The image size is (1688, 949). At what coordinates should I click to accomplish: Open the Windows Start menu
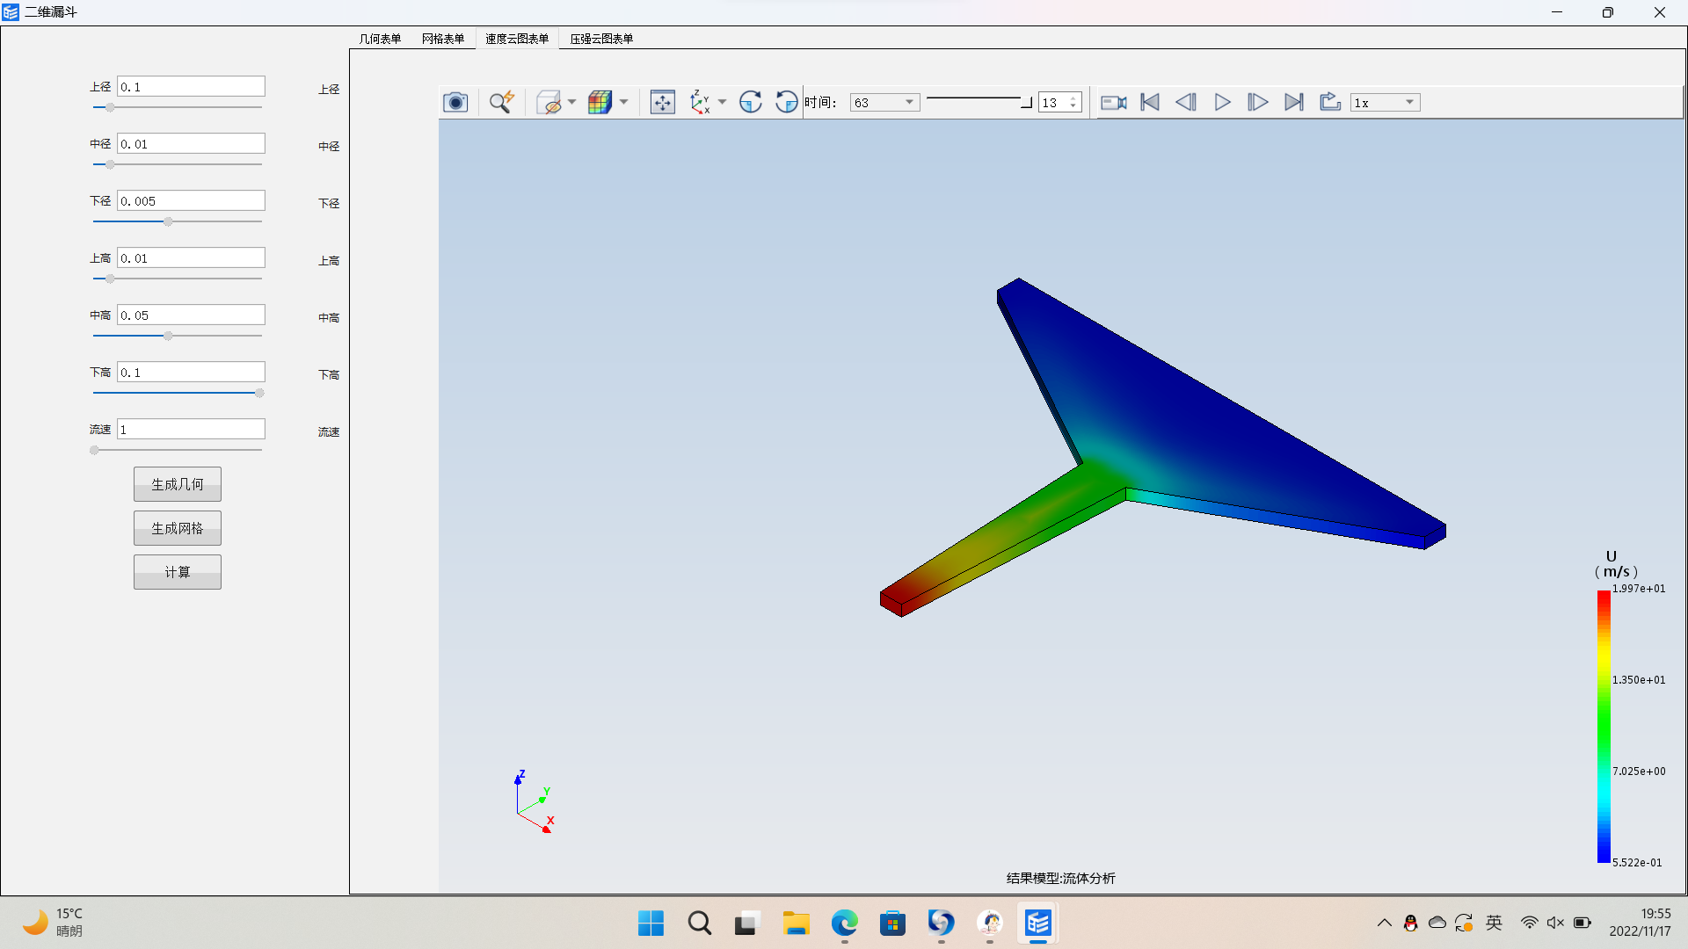[651, 923]
